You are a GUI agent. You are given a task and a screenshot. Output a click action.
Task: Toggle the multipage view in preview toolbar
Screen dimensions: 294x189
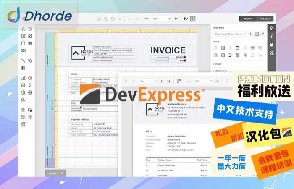178,81
